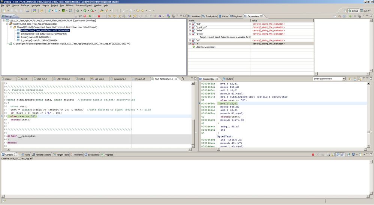The image size is (374, 205).
Task: Click the Debug bug icon in main toolbar
Action: click(x=78, y=11)
